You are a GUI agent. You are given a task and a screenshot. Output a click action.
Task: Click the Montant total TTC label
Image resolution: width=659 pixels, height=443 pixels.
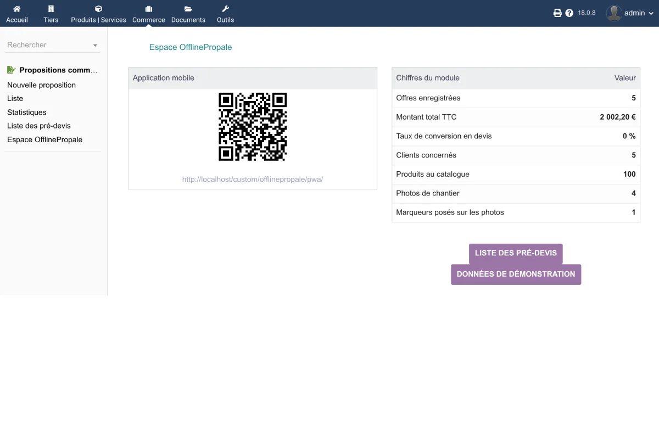tap(426, 117)
